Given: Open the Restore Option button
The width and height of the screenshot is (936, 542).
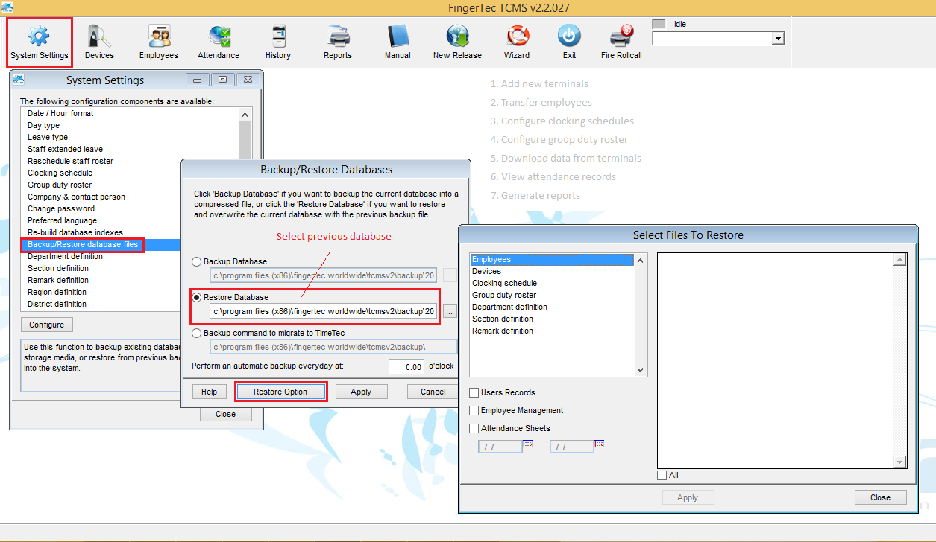Looking at the screenshot, I should [280, 392].
